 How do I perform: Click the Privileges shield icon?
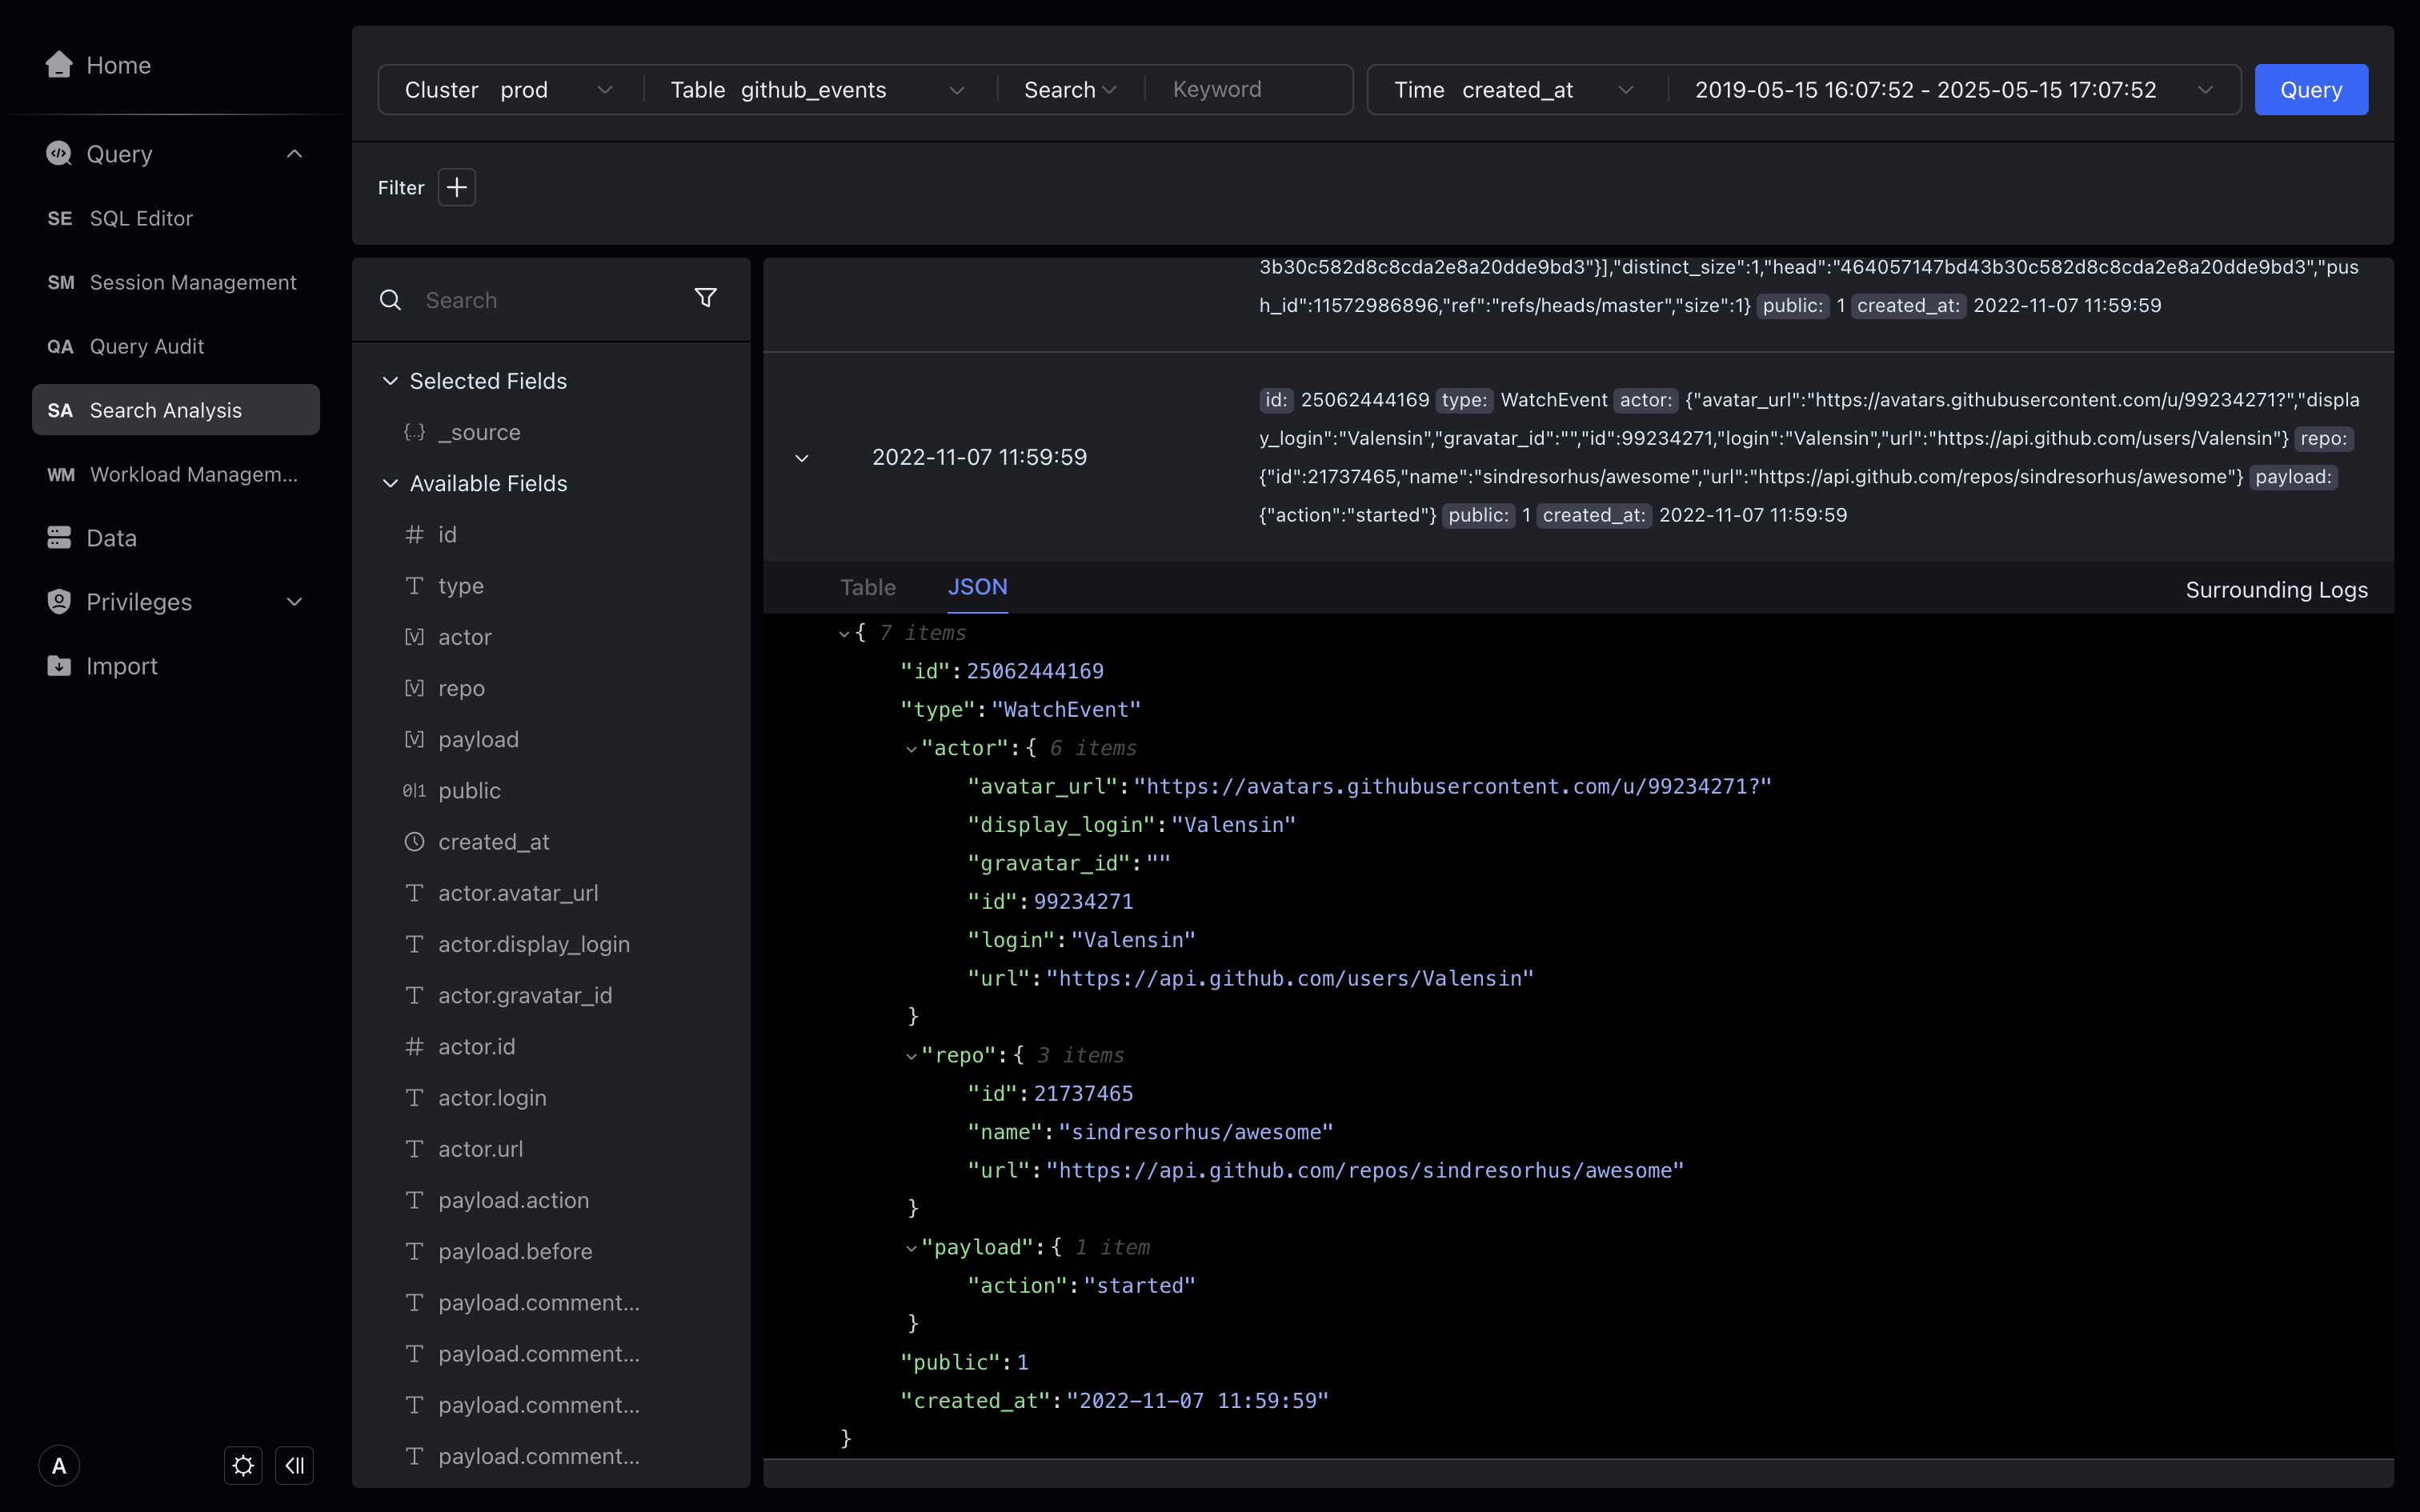(59, 602)
